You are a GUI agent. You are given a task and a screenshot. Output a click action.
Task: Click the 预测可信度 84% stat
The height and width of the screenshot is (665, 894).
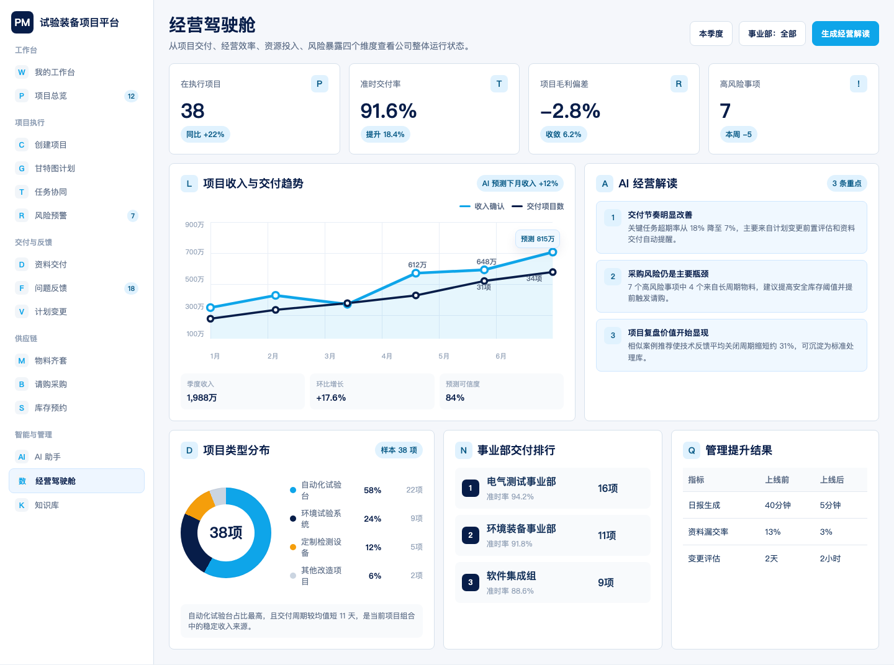pyautogui.click(x=502, y=391)
